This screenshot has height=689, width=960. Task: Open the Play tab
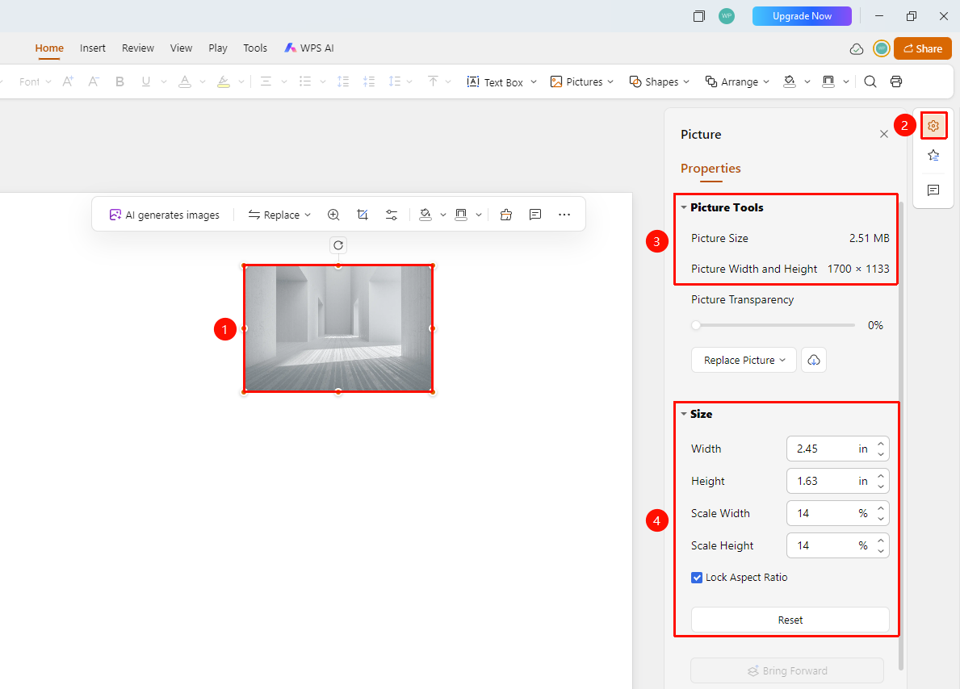(x=218, y=48)
